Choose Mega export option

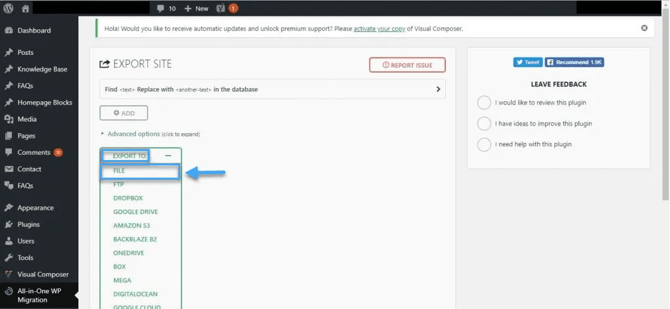point(122,280)
